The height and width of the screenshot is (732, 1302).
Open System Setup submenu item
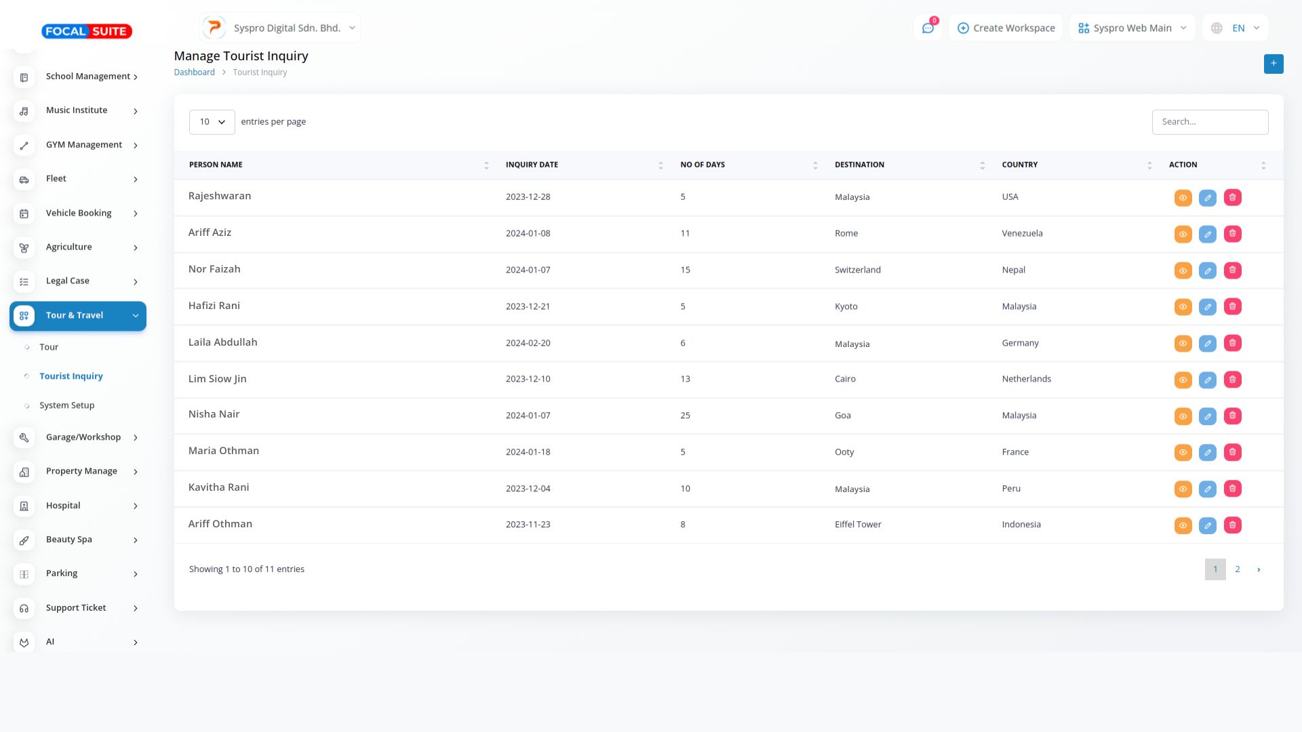click(x=66, y=405)
